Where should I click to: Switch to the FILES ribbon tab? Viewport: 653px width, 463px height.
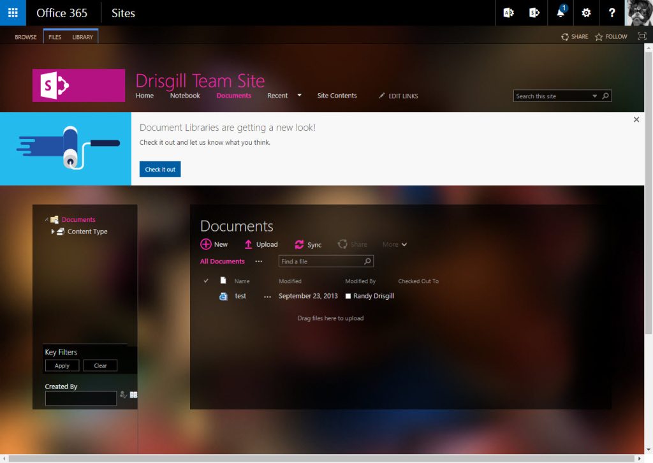55,37
